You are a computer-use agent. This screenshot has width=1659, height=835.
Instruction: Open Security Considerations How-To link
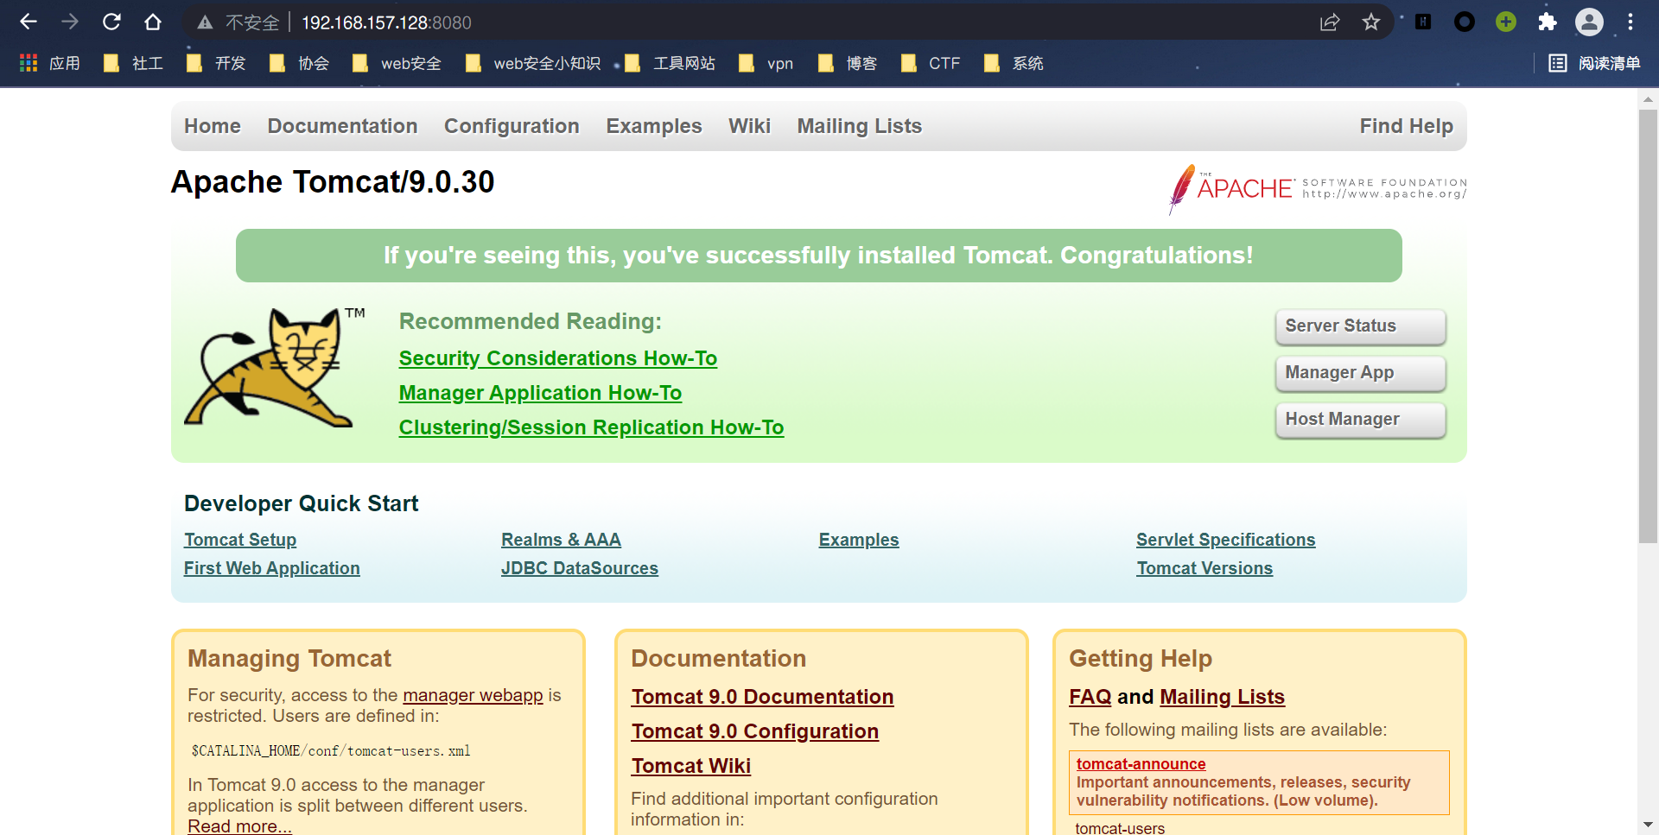558,358
